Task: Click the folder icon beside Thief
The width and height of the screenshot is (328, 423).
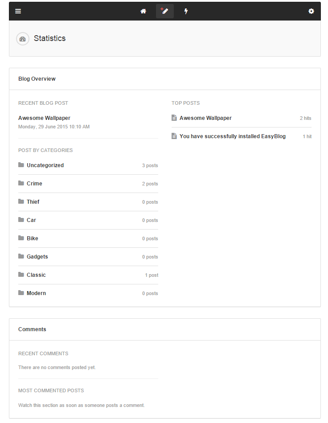Action: 21,201
